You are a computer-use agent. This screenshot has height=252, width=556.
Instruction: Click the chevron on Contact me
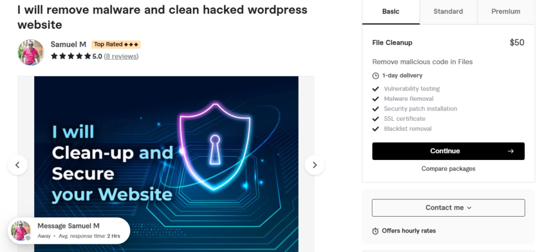pos(469,208)
